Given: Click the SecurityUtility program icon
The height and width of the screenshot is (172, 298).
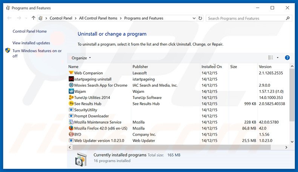Looking at the screenshot, I should point(71,110).
